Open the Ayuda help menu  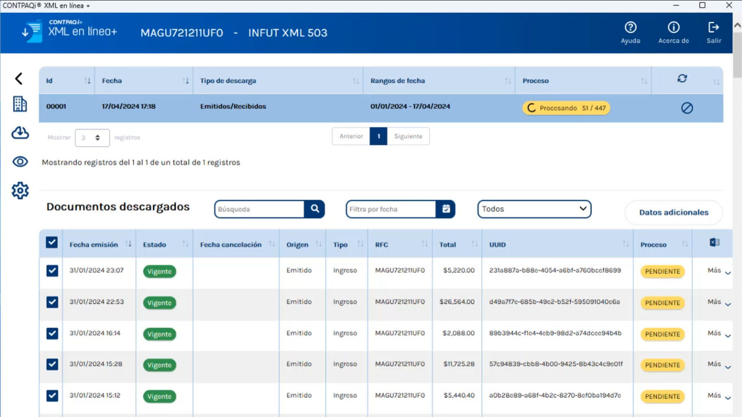click(x=630, y=32)
